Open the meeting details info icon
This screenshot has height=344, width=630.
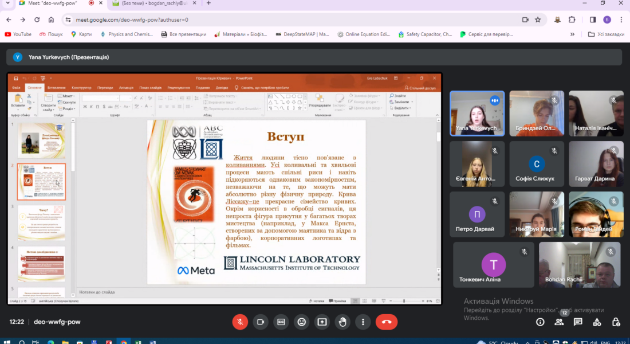[x=540, y=322]
